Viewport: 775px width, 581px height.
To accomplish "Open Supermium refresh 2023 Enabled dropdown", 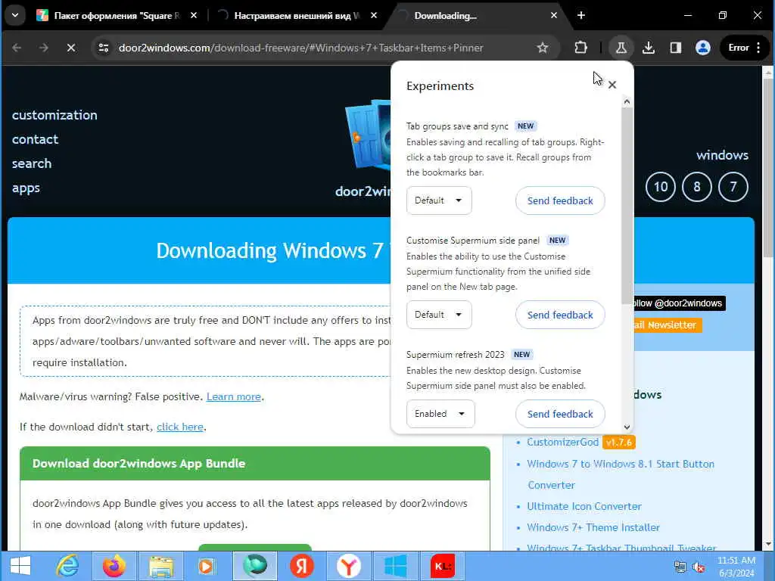I will 440,414.
